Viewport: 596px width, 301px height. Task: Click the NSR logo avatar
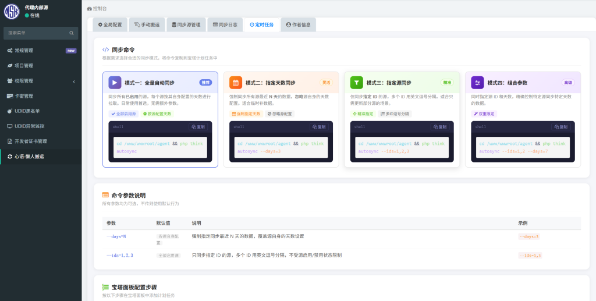coord(12,12)
